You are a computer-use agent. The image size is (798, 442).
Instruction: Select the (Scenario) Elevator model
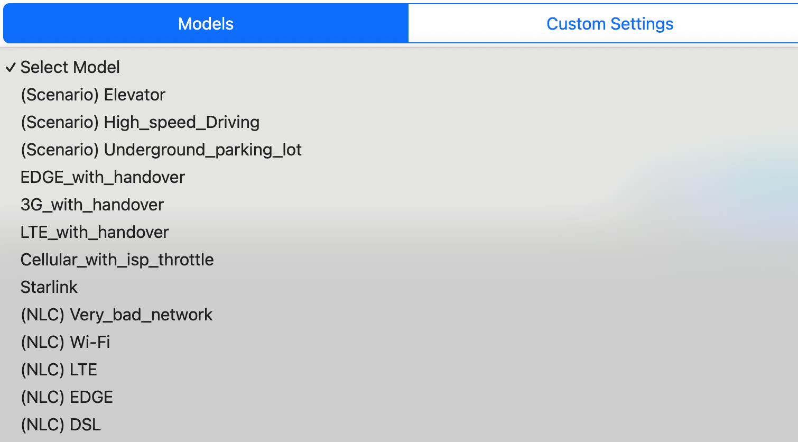pyautogui.click(x=399, y=95)
